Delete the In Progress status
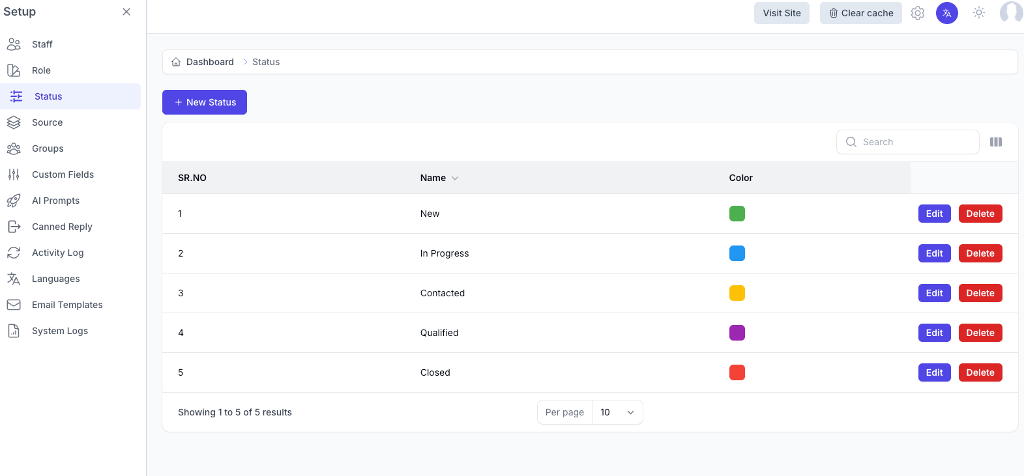Viewport: 1024px width, 476px height. 980,253
